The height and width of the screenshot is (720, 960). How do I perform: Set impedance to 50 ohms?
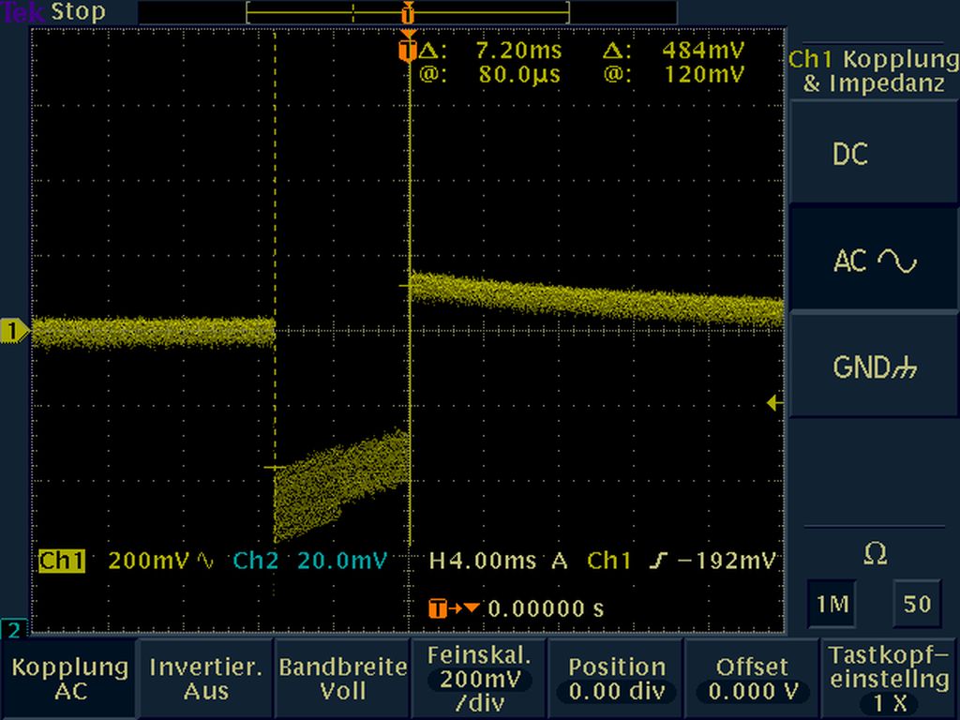[x=917, y=605]
